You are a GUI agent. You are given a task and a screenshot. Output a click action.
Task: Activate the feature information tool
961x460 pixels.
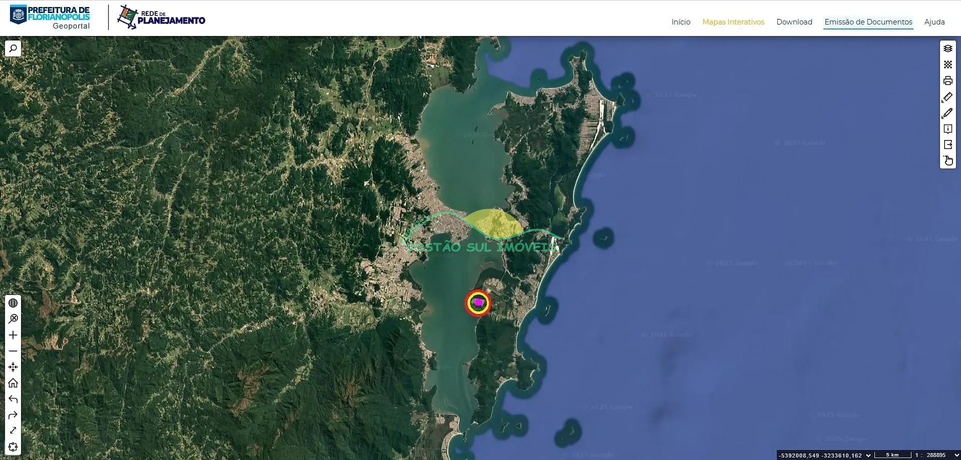(947, 129)
